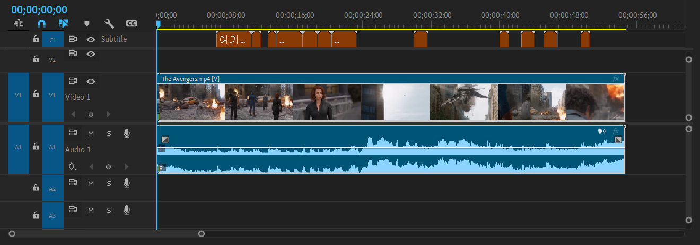
Task: Target the V2 track
Action: click(52, 60)
